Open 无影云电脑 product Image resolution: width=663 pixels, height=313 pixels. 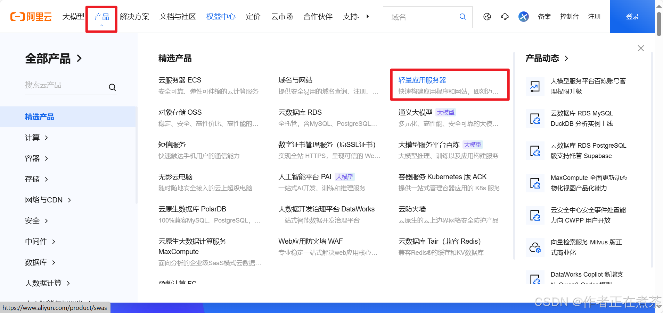(175, 177)
